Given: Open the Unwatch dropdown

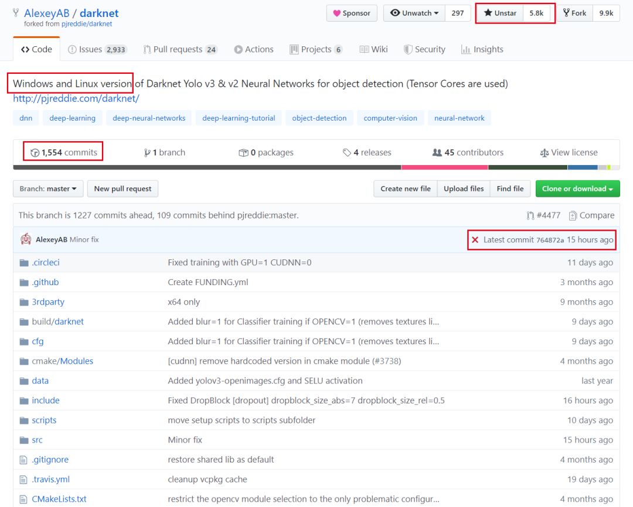Looking at the screenshot, I should click(x=414, y=13).
